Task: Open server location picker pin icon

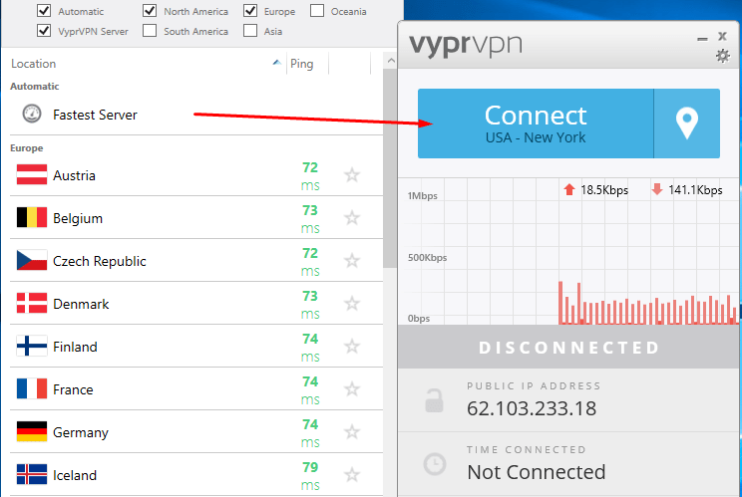Action: point(687,124)
